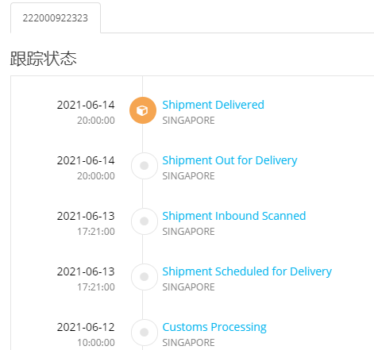The height and width of the screenshot is (350, 374).
Task: Open the Shipment Delivered link
Action: (213, 105)
